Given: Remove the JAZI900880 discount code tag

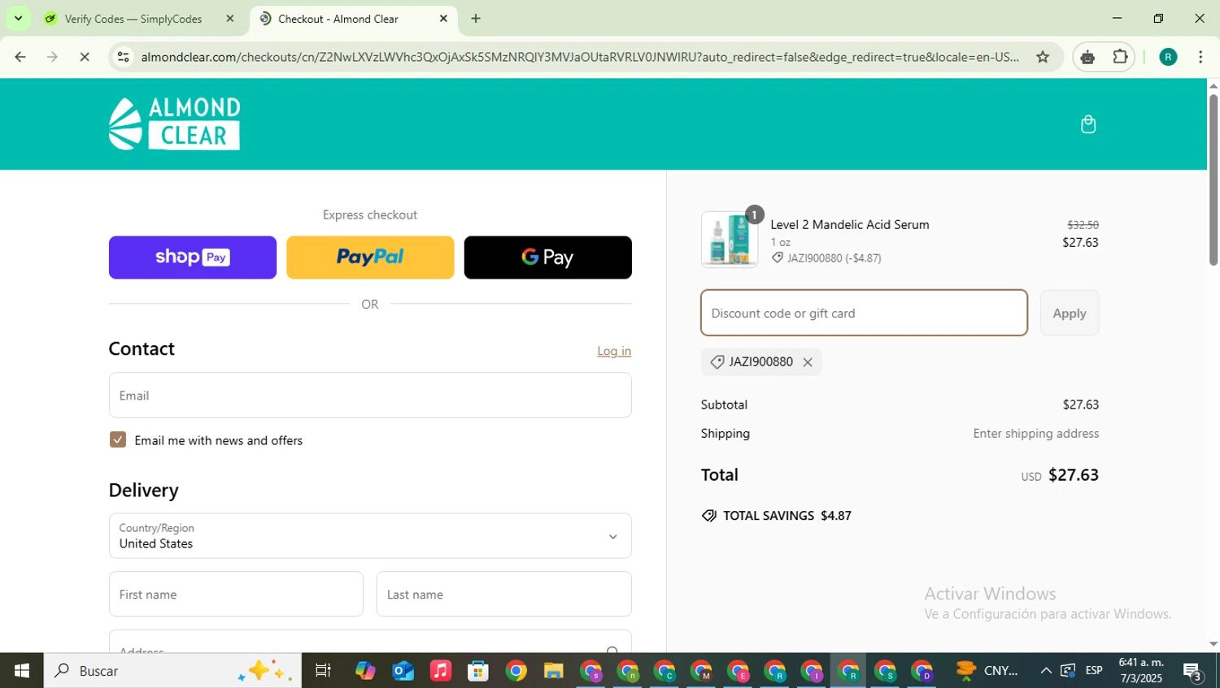Looking at the screenshot, I should tap(808, 362).
